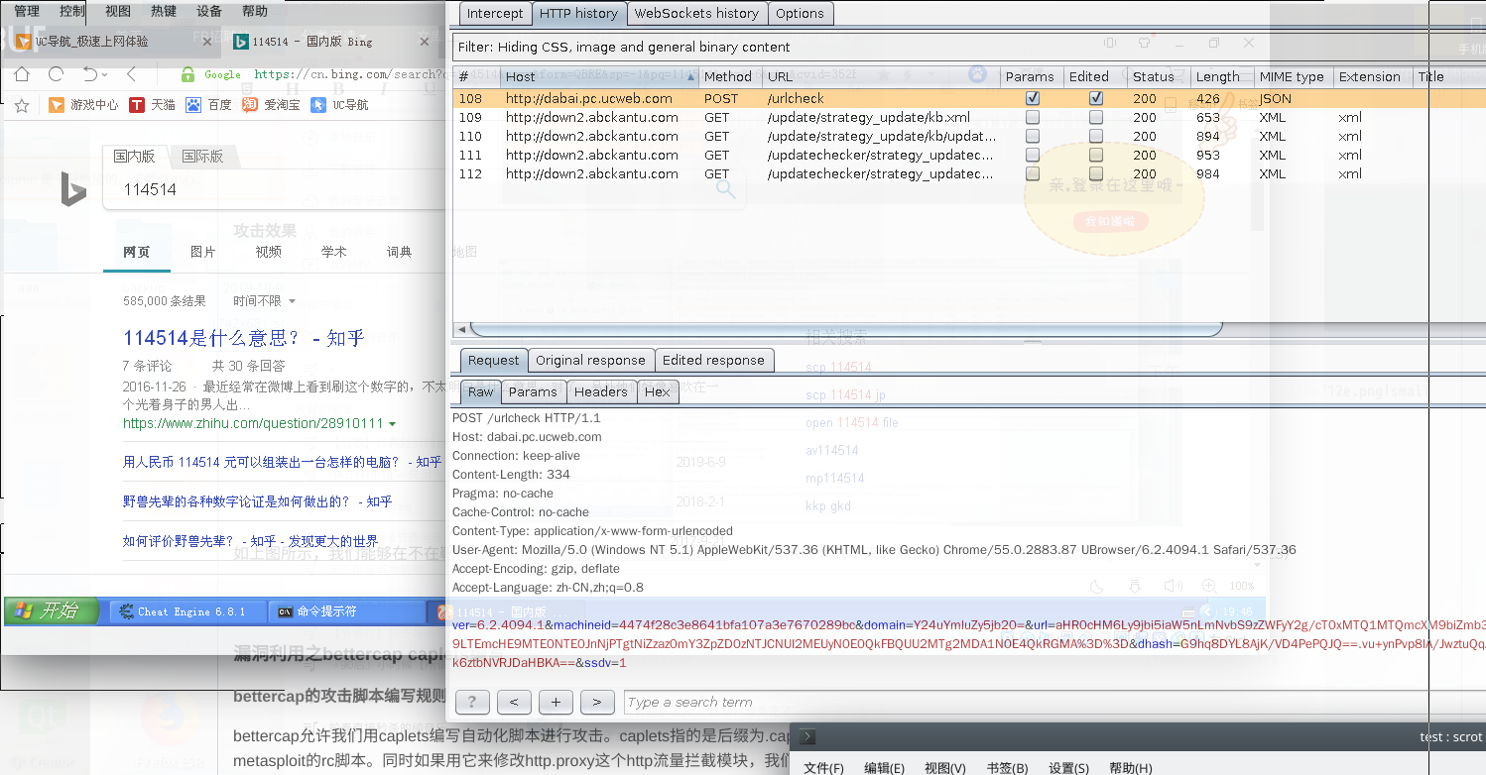The height and width of the screenshot is (775, 1486).
Task: Click Windows XP 开始 start button
Action: click(x=53, y=610)
